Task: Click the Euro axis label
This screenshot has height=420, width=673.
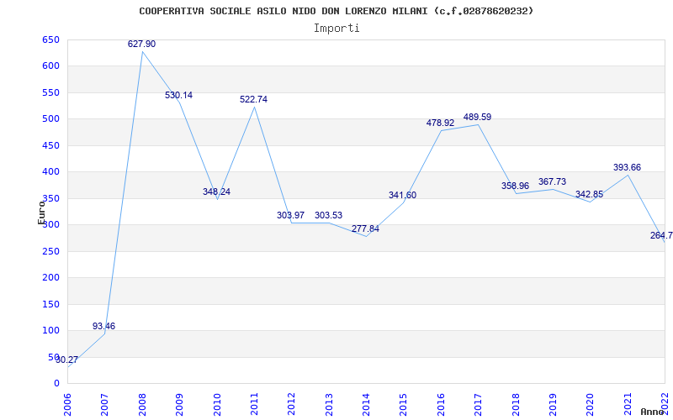Action: point(41,213)
